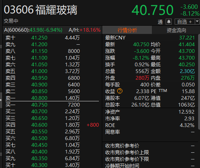Select 买八 price 40.400
Screen dimensions: 200x168
pos(39,152)
